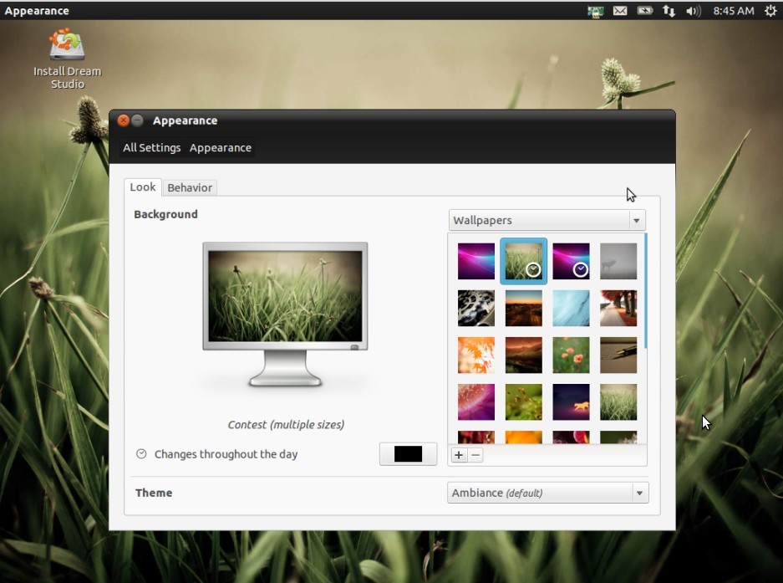The image size is (783, 583).
Task: Click the Appearance breadcrumb button
Action: [x=221, y=148]
